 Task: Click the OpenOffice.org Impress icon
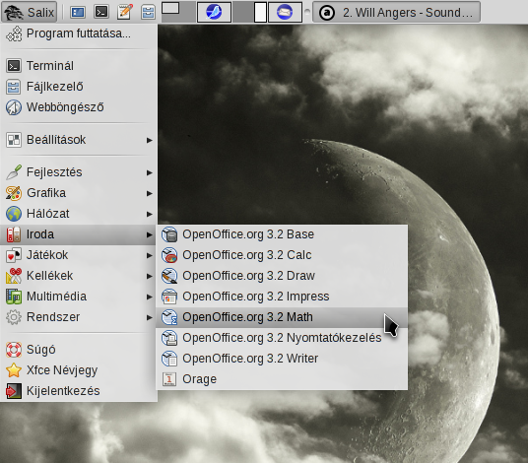click(169, 297)
